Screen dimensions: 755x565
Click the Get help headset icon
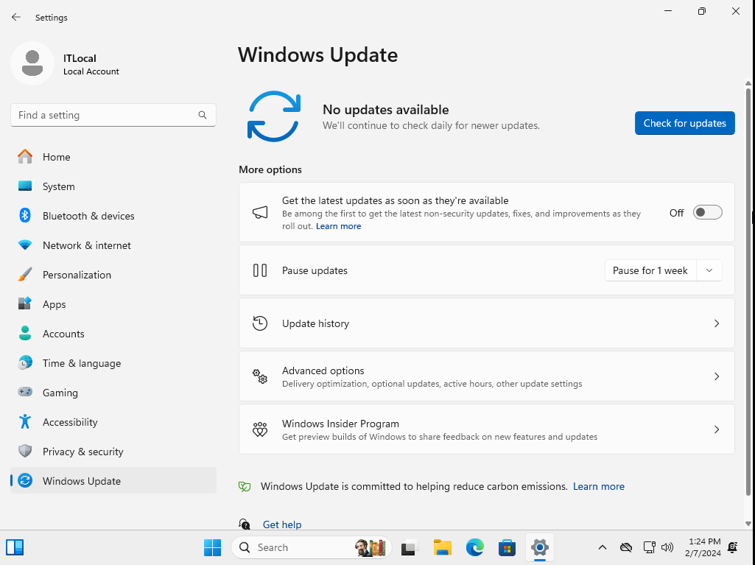245,524
